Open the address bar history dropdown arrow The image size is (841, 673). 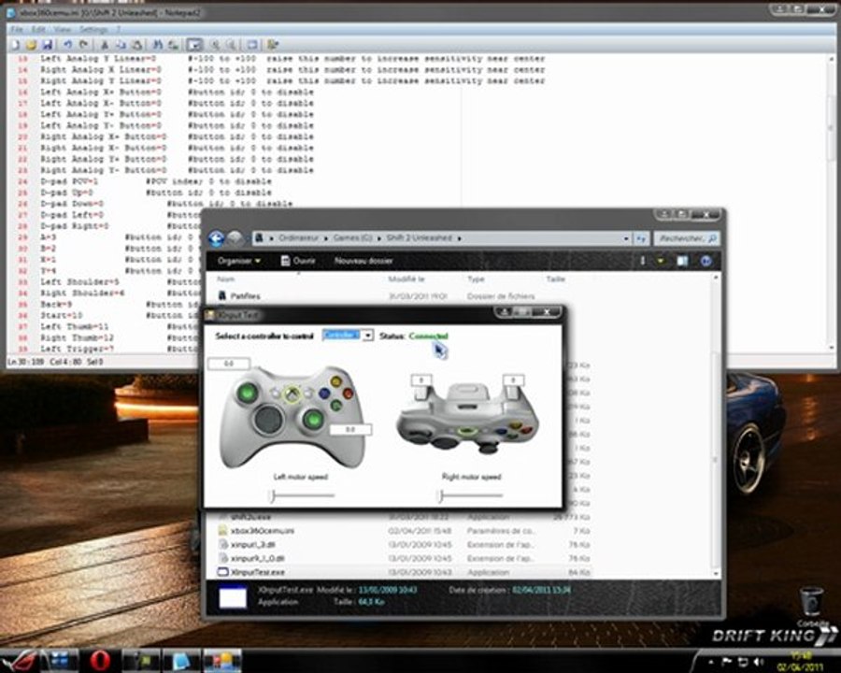[x=626, y=238]
